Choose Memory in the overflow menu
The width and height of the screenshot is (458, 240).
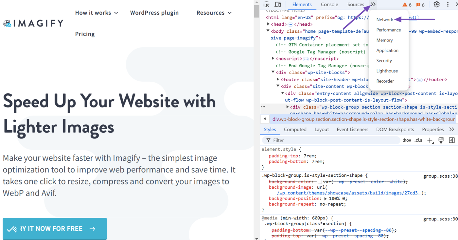tap(384, 40)
